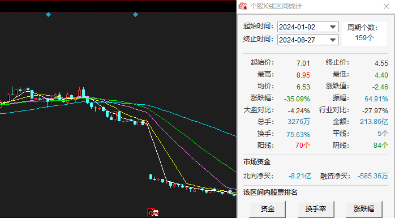This screenshot has width=395, height=218.
Task: Click the 资金 ranking button
Action: 267,209
